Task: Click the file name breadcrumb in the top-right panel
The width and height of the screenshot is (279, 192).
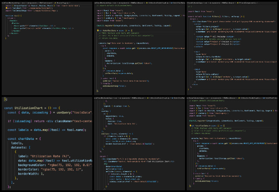Action: 248,3
